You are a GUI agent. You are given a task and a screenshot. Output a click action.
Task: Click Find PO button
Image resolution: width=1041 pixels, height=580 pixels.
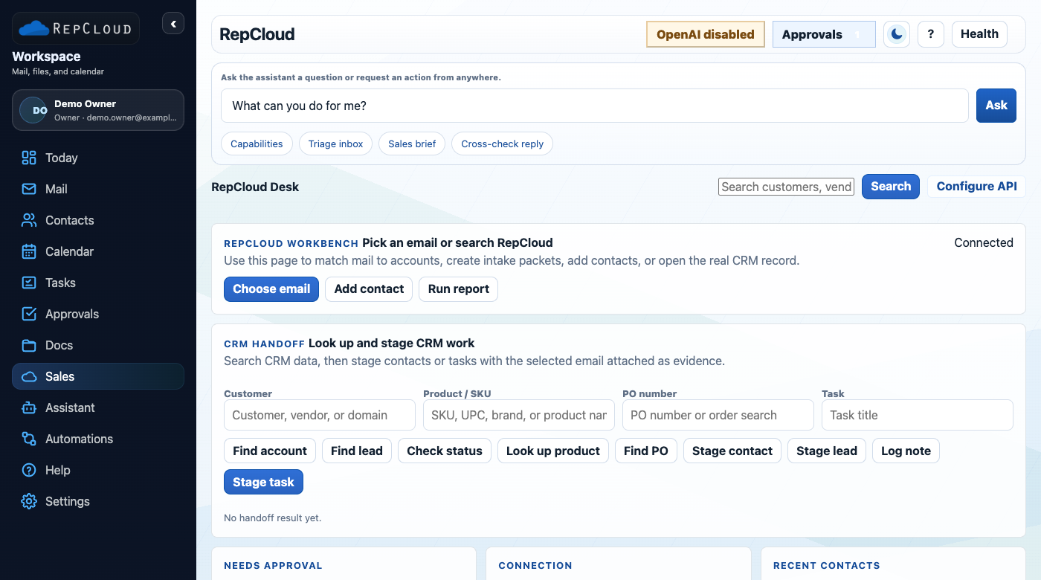point(646,451)
